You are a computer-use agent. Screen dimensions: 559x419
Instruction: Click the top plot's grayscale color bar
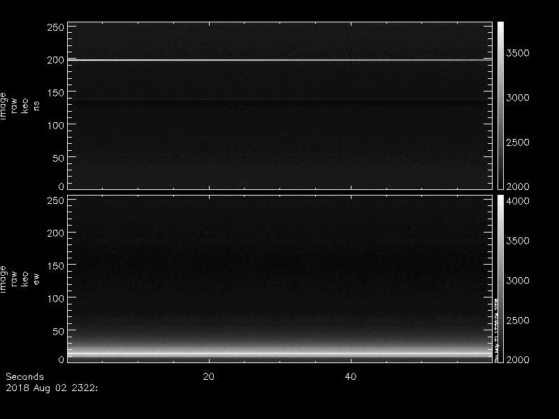click(x=500, y=106)
